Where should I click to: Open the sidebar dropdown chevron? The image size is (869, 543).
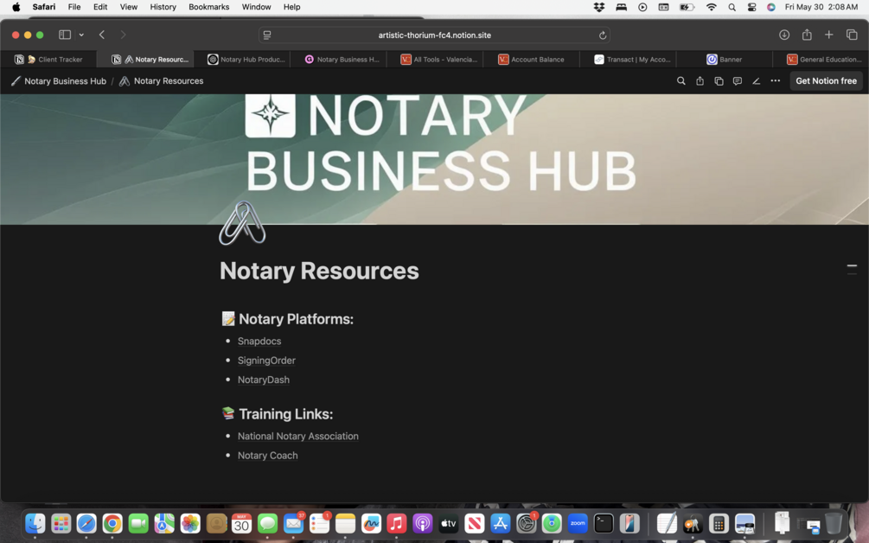pyautogui.click(x=81, y=35)
